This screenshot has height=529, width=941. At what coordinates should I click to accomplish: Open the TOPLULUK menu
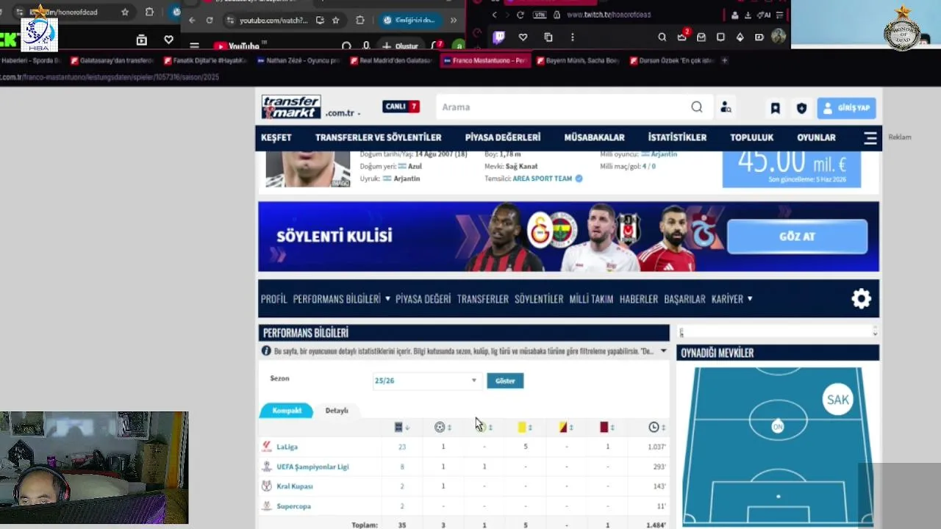pos(752,137)
